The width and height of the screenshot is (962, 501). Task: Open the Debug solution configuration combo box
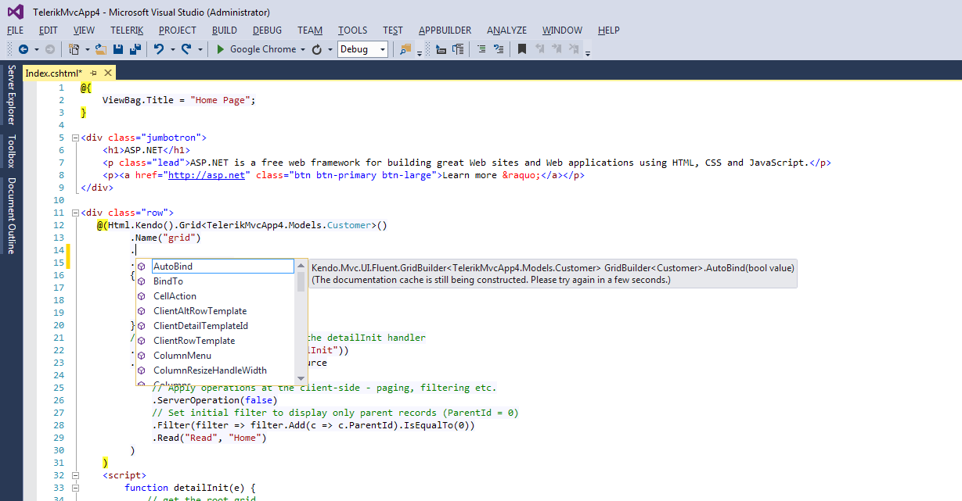[362, 49]
